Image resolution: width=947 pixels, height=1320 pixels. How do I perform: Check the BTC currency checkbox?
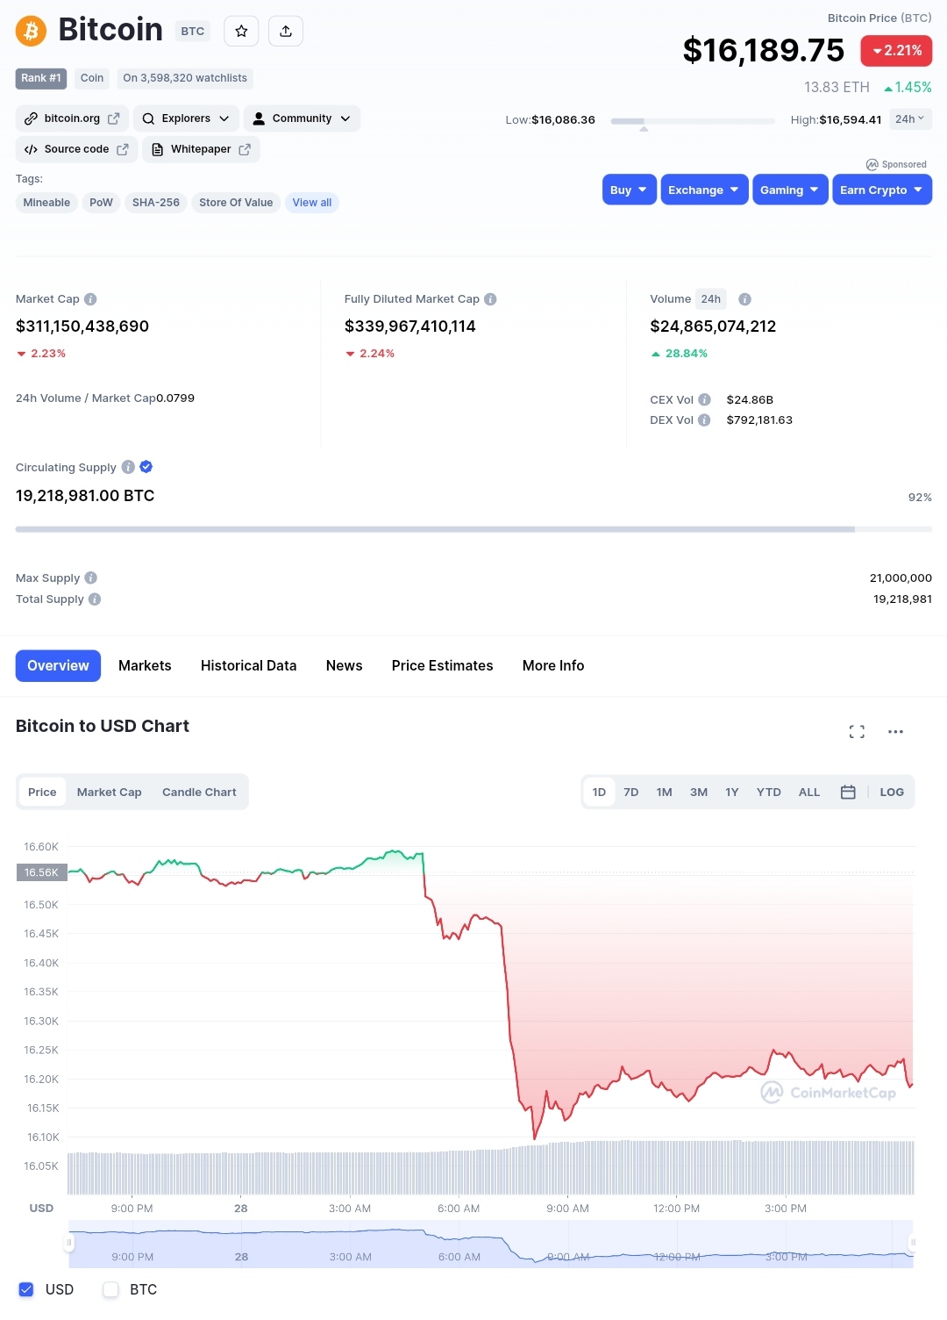(x=110, y=1289)
